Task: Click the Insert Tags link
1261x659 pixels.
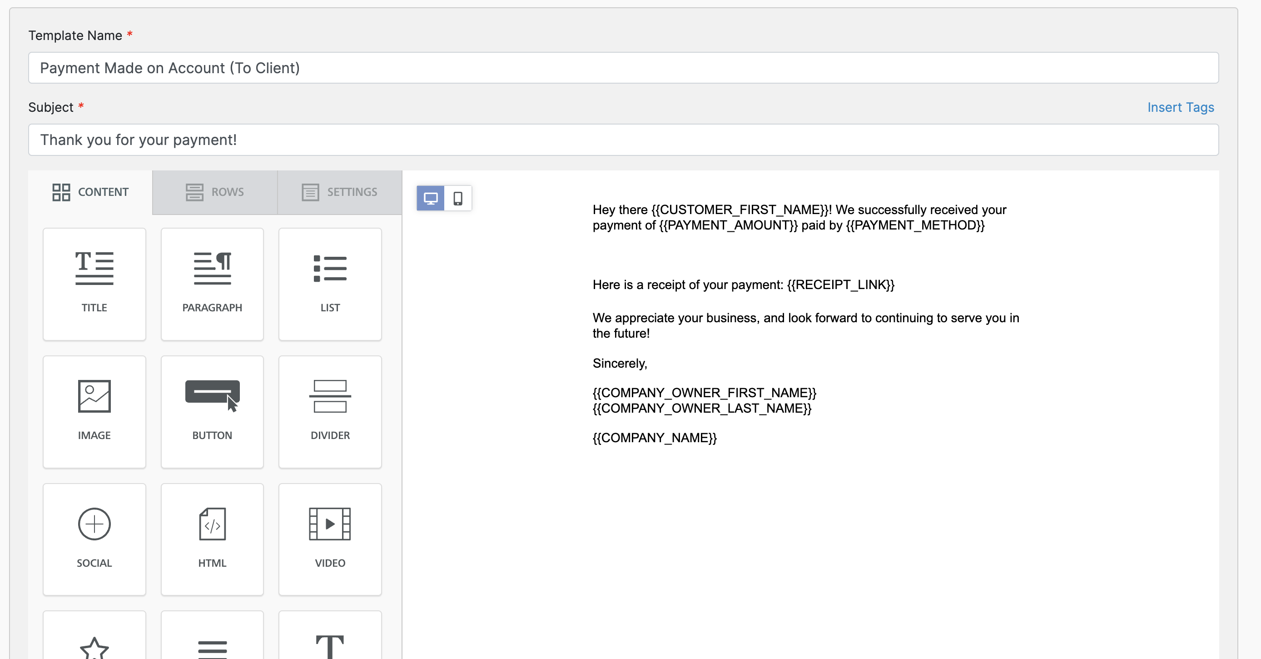Action: click(x=1180, y=107)
